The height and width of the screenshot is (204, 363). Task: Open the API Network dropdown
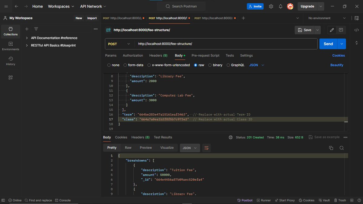93,6
